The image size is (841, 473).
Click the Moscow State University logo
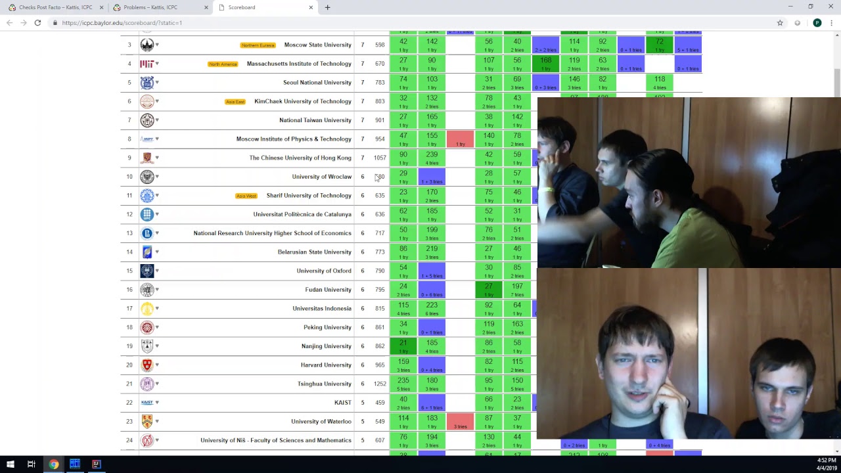click(x=147, y=45)
